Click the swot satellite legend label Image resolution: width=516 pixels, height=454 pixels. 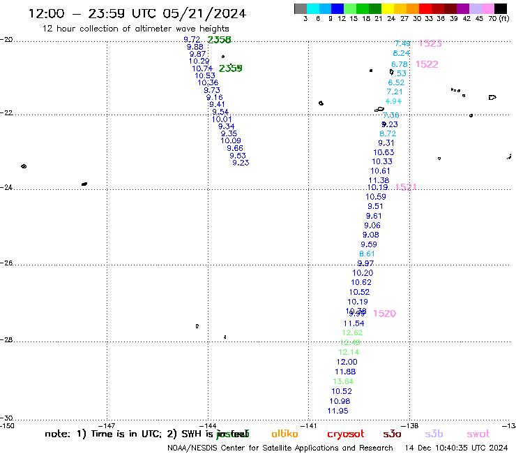(x=478, y=434)
